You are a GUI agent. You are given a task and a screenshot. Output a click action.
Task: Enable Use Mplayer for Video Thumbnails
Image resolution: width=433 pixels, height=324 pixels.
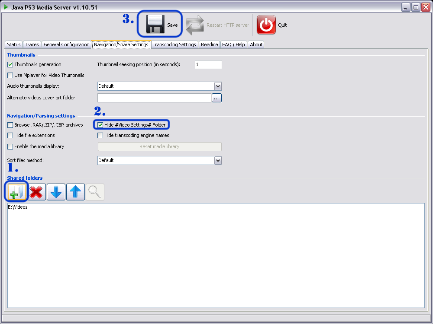tap(10, 75)
